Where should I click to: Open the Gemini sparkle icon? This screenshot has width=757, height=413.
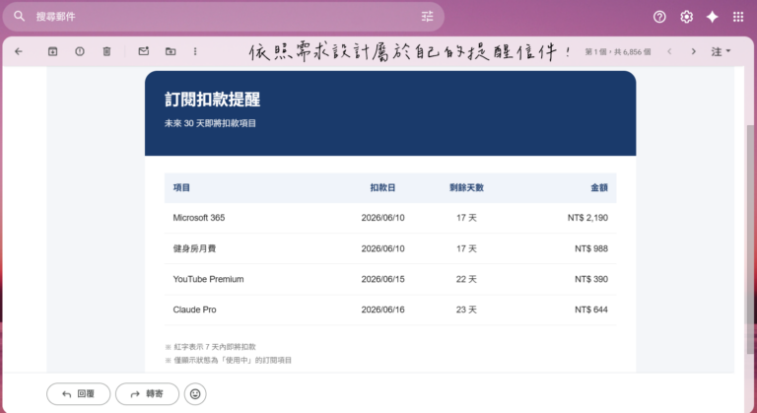[712, 17]
